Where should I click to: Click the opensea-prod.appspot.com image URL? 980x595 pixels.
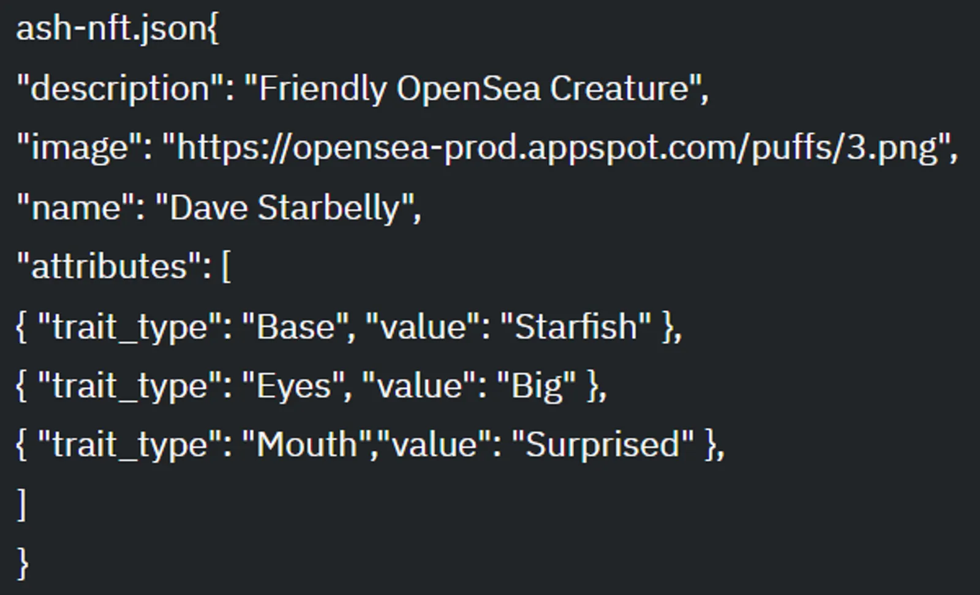[557, 148]
